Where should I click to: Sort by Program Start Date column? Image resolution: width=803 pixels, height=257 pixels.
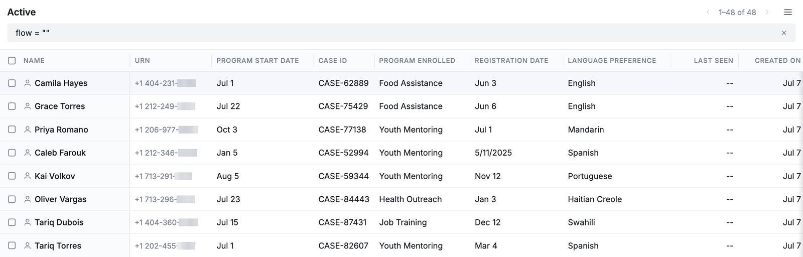point(257,61)
